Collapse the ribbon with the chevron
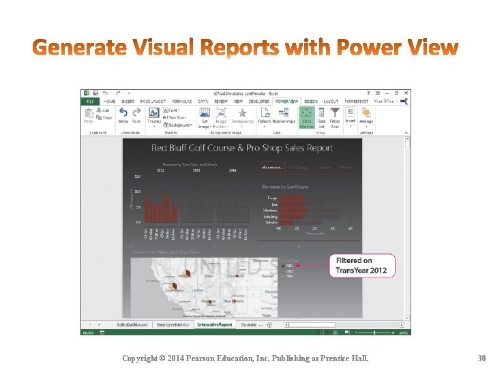 tap(406, 133)
